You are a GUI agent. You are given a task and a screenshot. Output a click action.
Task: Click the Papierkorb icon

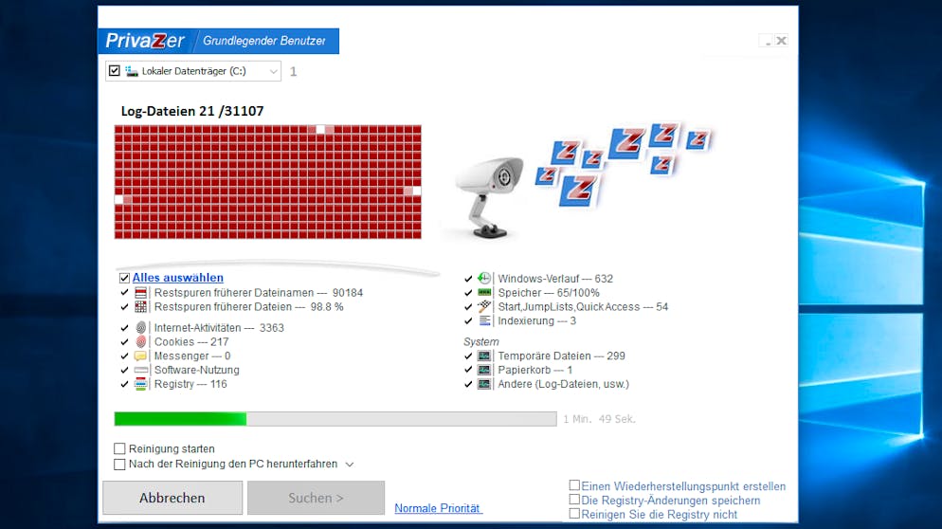(x=484, y=370)
